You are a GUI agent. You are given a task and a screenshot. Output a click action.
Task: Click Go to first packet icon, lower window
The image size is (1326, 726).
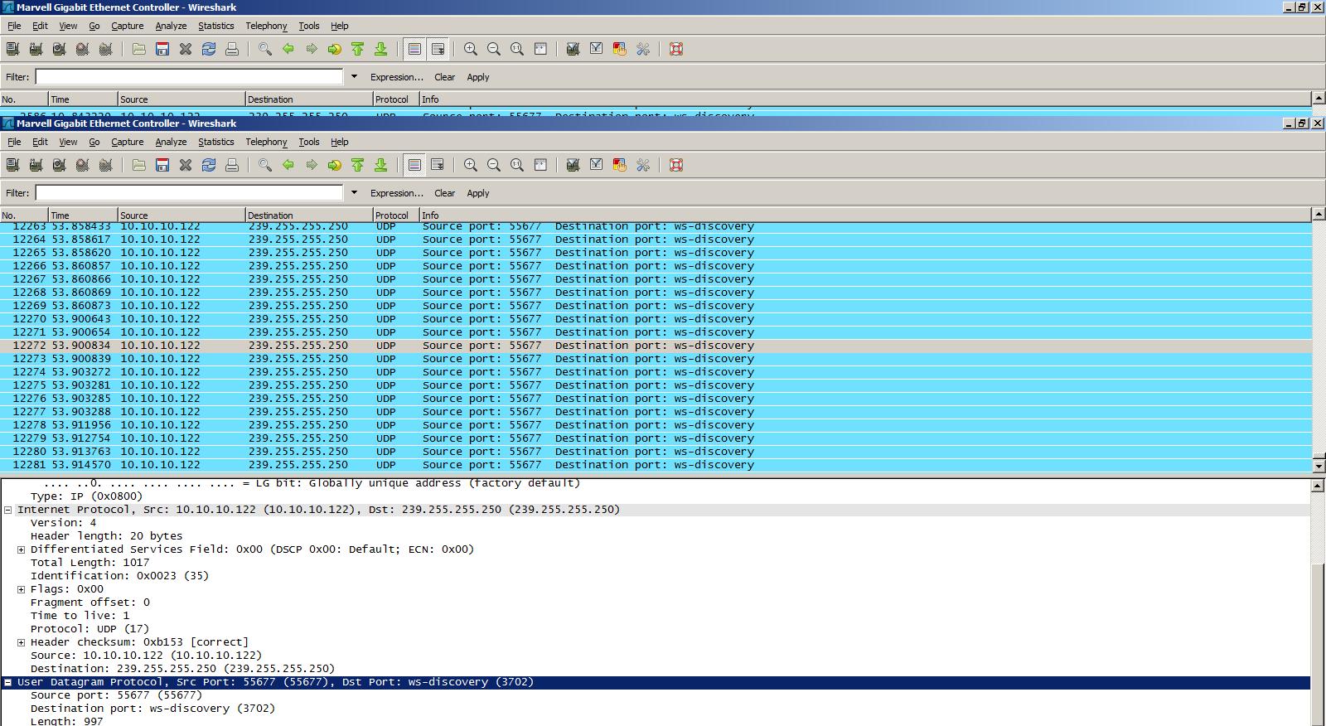pyautogui.click(x=358, y=165)
